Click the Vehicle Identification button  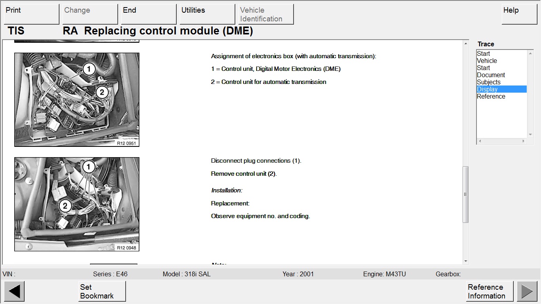tap(266, 14)
